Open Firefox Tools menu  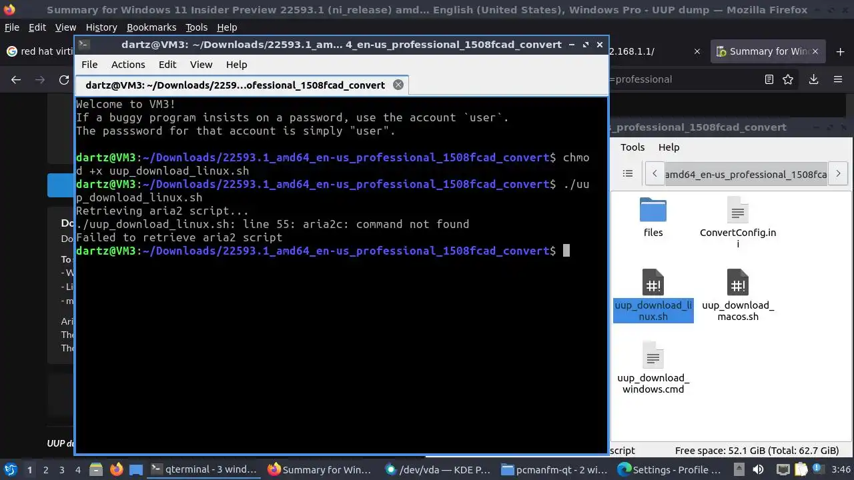(196, 27)
